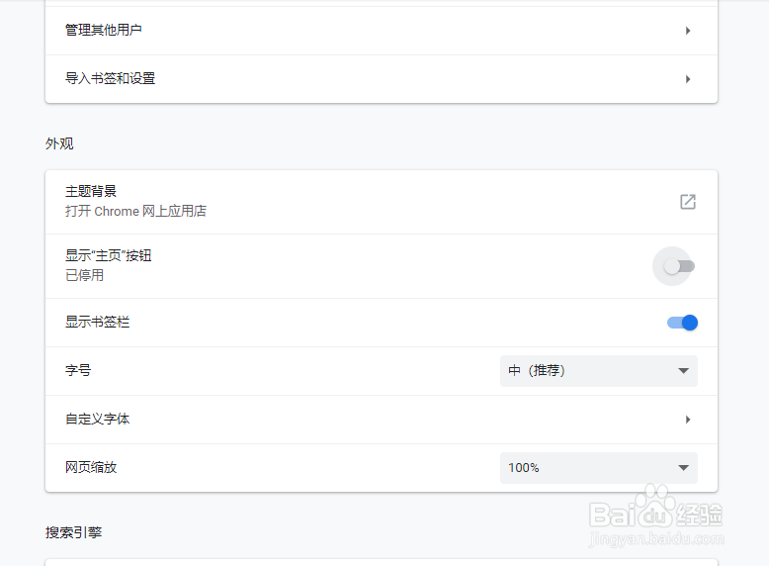The width and height of the screenshot is (769, 566).
Task: Click the arrow beside 自定义字体
Action: point(688,420)
